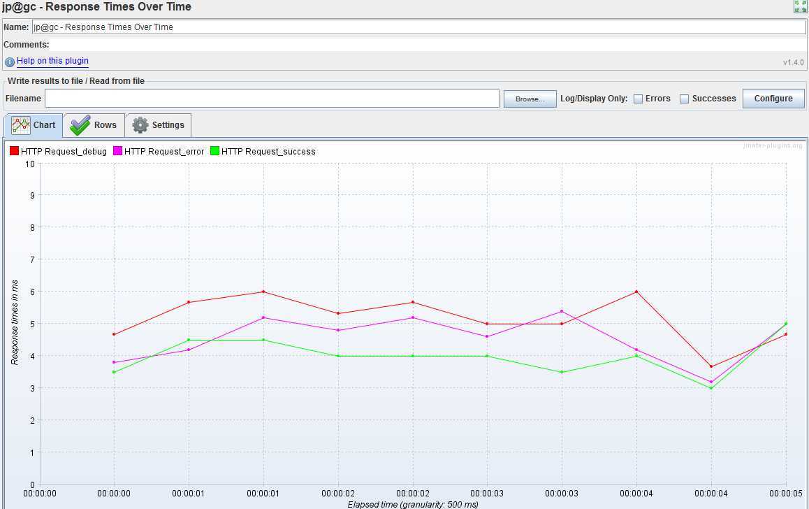Open the Help on this plugin link

[52, 61]
